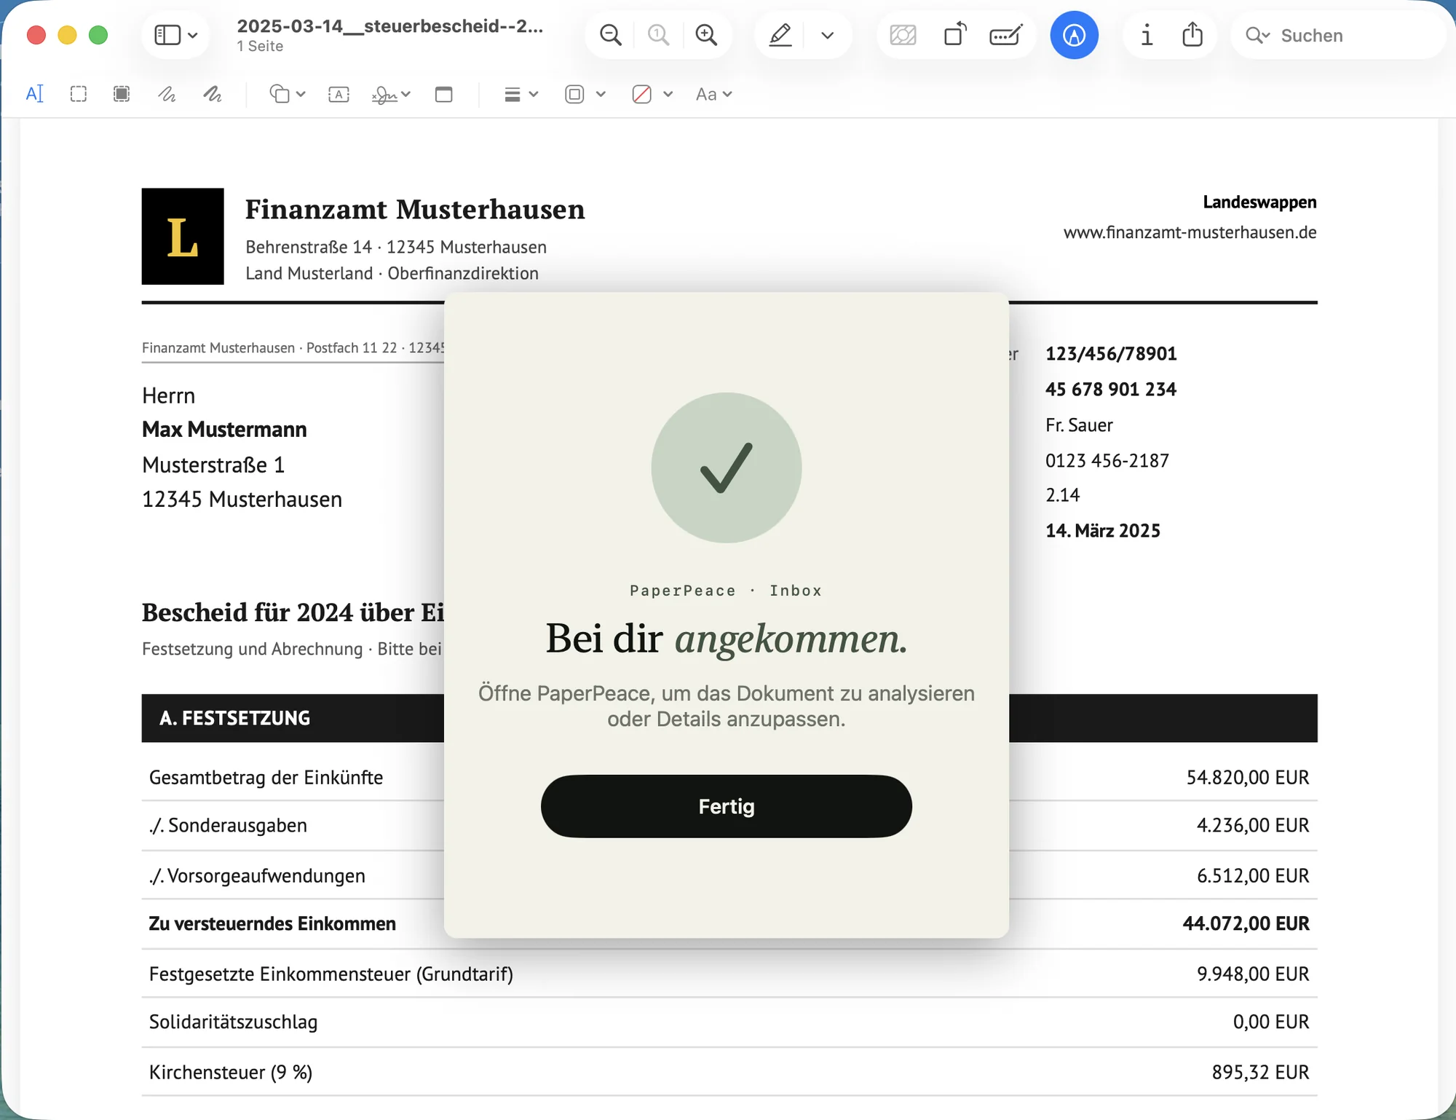Reset zoom to actual size
Viewport: 1456px width, 1120px height.
[x=658, y=35]
